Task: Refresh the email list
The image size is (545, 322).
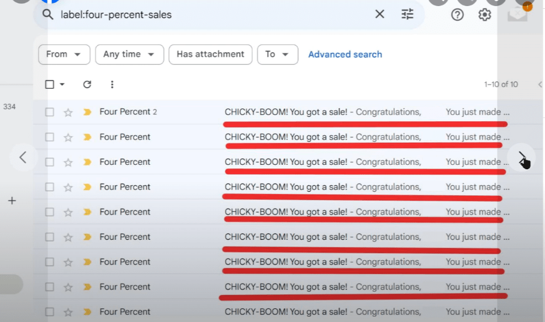Action: coord(87,84)
